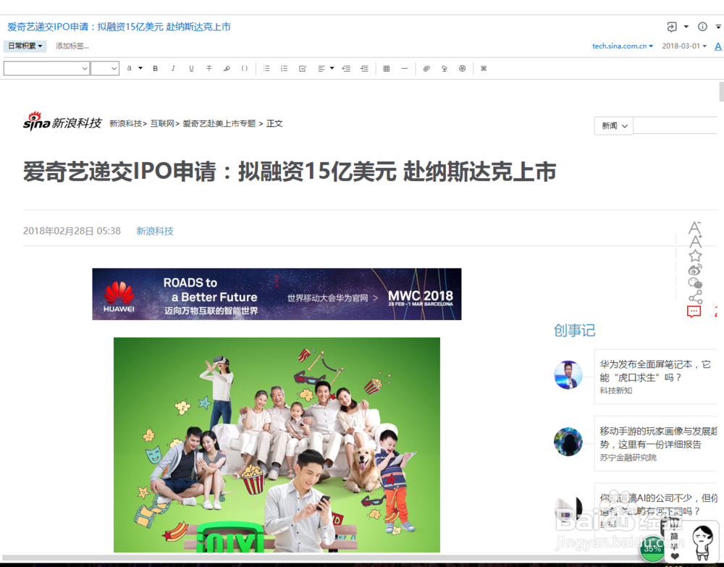
Task: Insert a checkbox to-do item
Action: point(303,68)
